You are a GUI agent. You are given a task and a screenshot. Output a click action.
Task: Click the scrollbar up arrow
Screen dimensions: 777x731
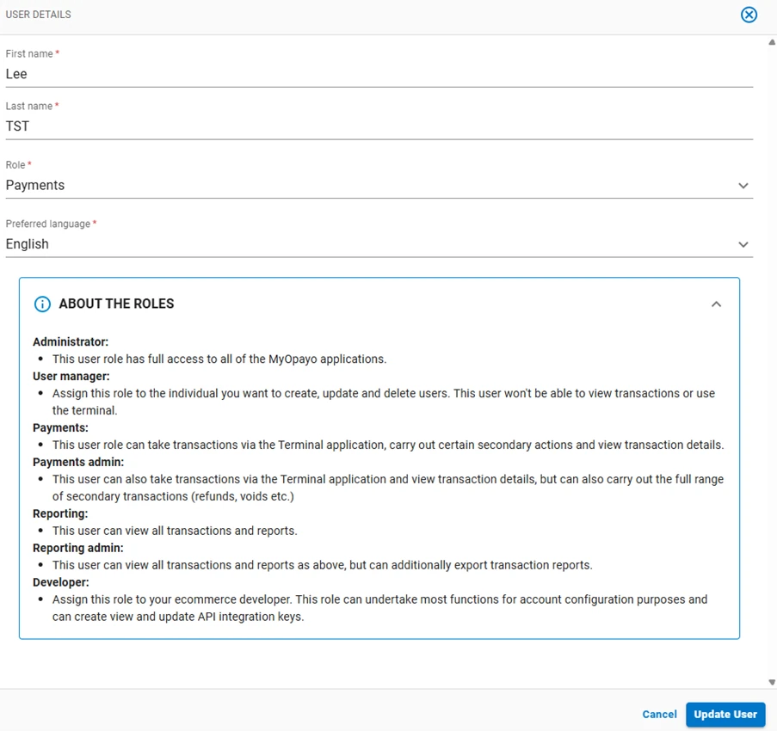[x=772, y=42]
